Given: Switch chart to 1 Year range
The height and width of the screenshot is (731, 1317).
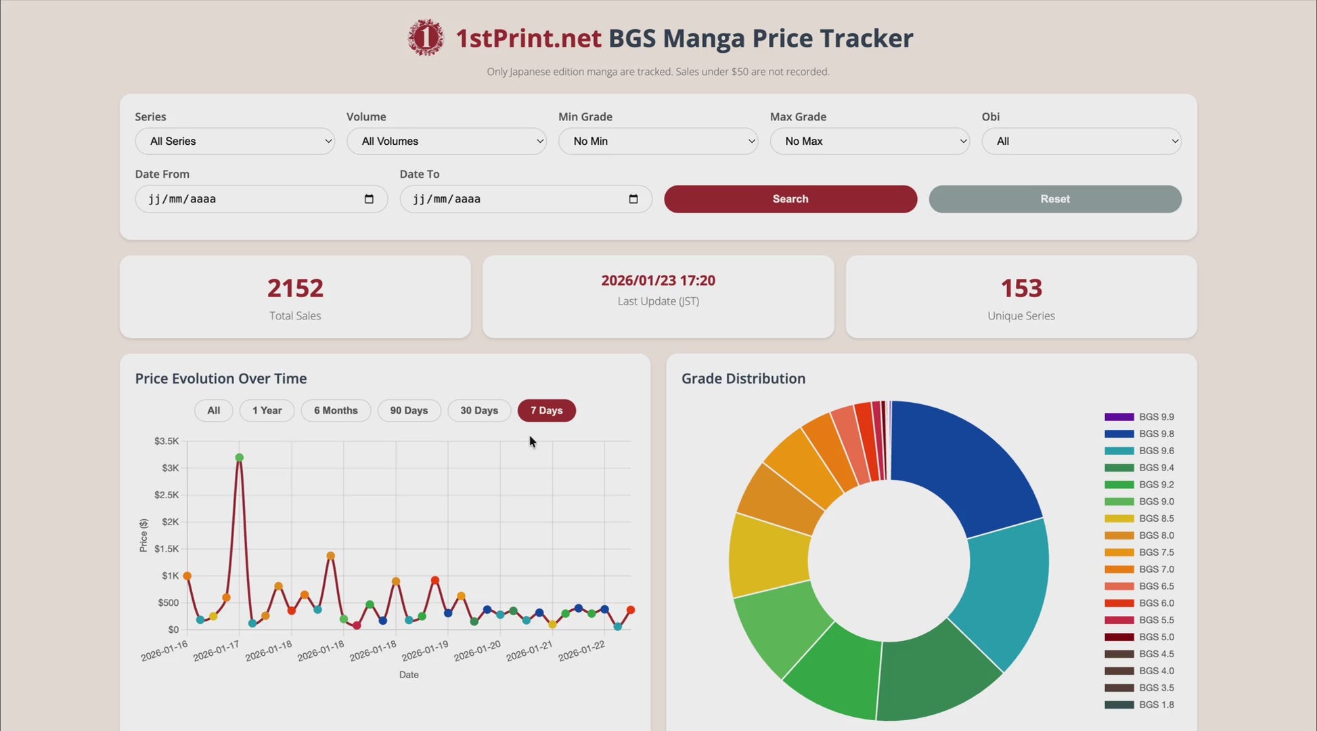Looking at the screenshot, I should 267,411.
